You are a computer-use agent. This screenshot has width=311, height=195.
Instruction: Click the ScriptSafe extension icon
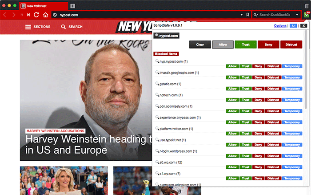click(x=307, y=15)
